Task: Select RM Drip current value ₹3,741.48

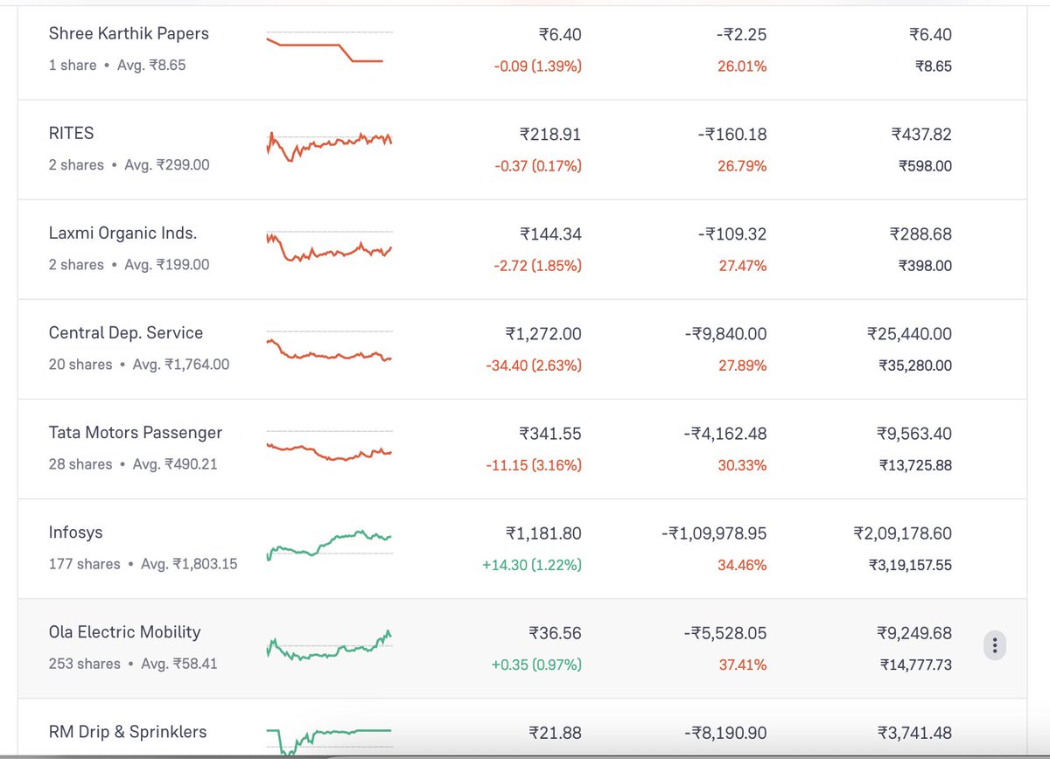Action: click(914, 733)
